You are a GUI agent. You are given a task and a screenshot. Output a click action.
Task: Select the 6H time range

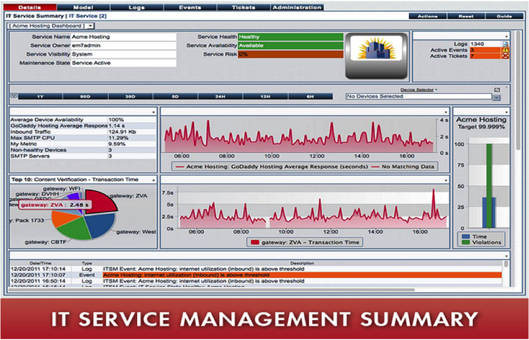point(311,97)
